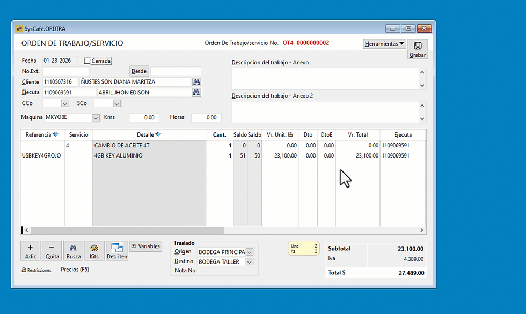The width and height of the screenshot is (526, 314).
Task: Click the Busca binoculars button
Action: 73,250
